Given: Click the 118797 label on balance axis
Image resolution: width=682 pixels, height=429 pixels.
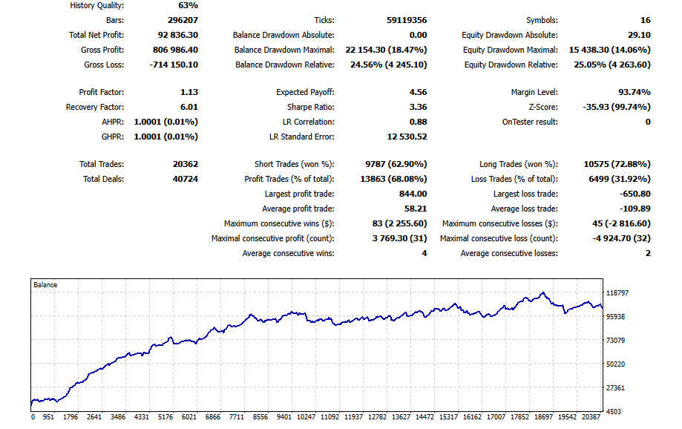Looking at the screenshot, I should point(617,293).
